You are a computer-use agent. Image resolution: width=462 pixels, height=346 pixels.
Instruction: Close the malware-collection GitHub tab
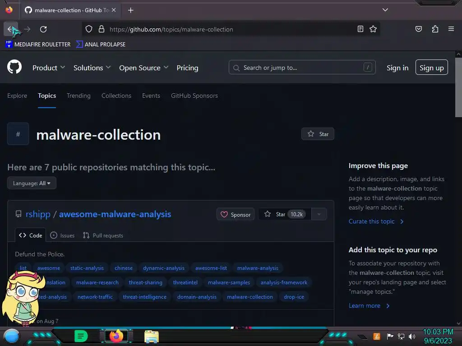tap(114, 10)
